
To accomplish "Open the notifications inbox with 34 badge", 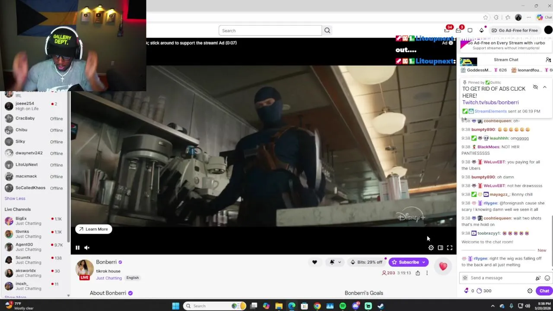I will [447, 30].
